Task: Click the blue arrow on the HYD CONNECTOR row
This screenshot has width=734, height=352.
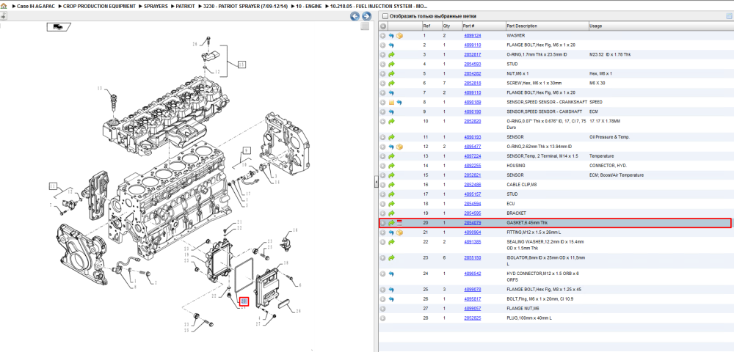Action: point(391,274)
